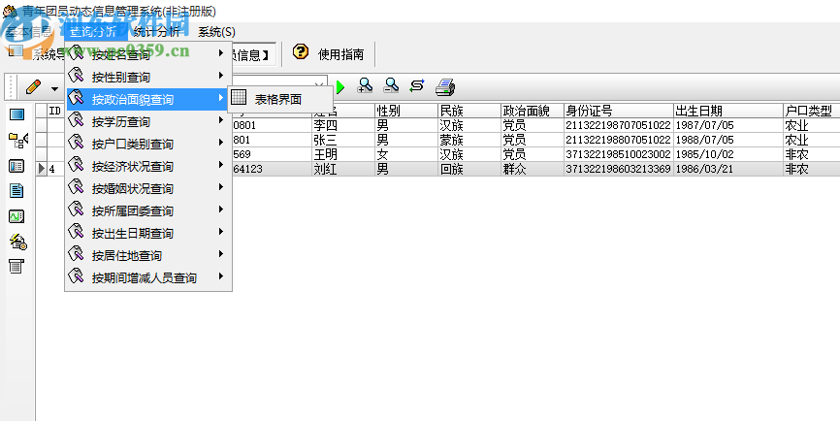Click the ID cell showing 4
840x421 pixels.
[55, 169]
